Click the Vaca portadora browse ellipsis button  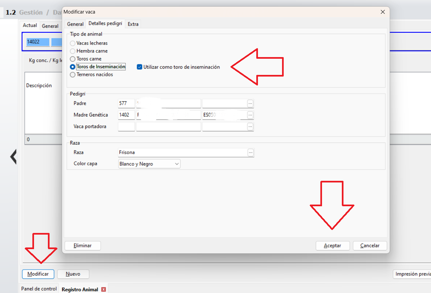click(x=250, y=127)
